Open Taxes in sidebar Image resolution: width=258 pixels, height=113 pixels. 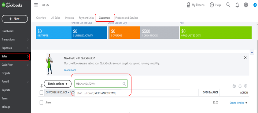[5, 98]
